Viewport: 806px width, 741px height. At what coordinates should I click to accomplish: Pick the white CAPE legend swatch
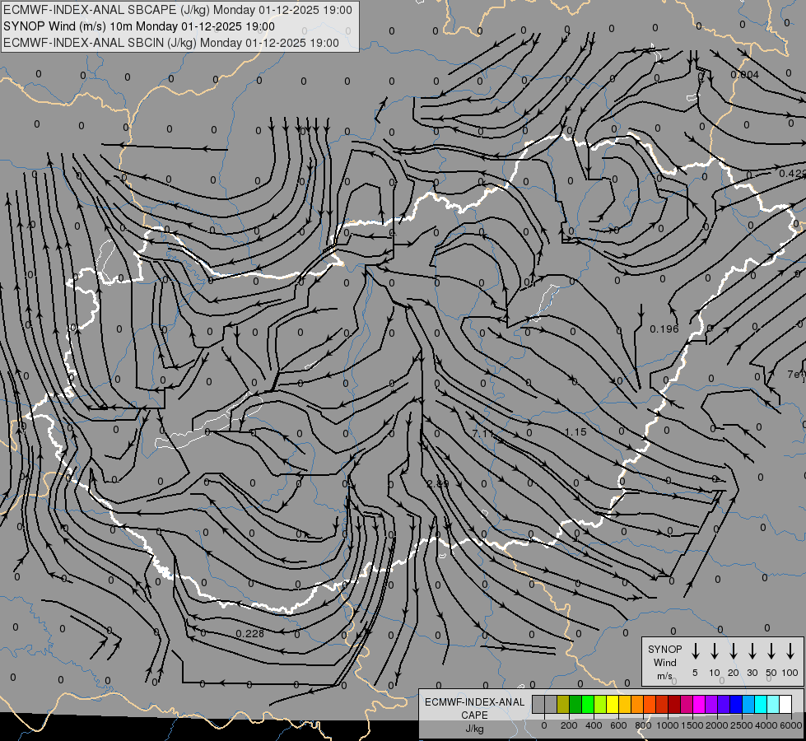click(786, 704)
